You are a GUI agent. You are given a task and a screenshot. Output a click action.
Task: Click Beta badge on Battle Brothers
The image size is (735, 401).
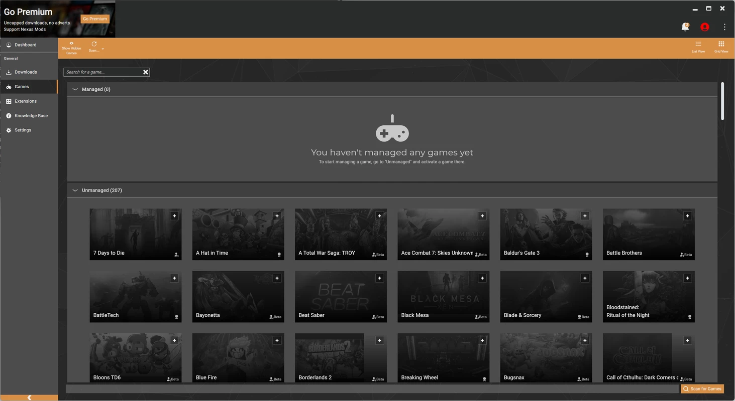click(686, 255)
